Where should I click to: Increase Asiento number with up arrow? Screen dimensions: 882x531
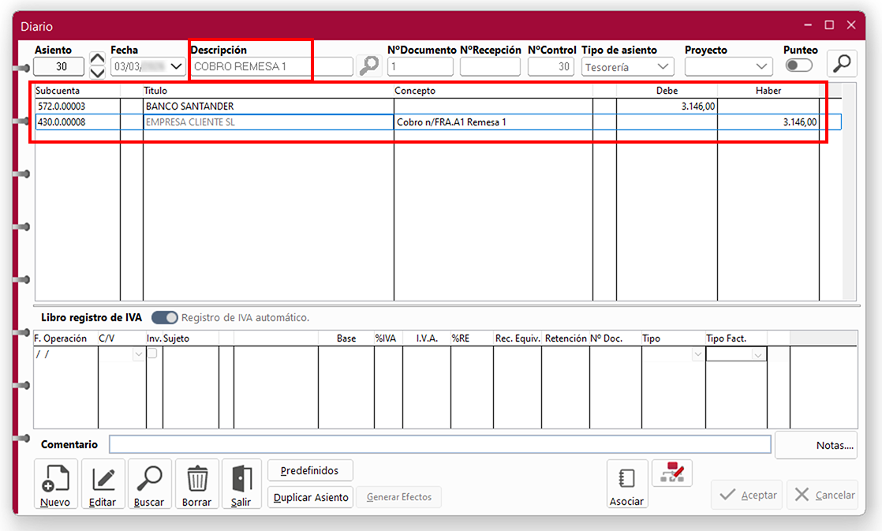point(97,59)
